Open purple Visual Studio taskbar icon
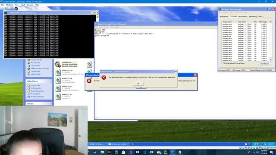This screenshot has width=276, height=155. click(130, 152)
